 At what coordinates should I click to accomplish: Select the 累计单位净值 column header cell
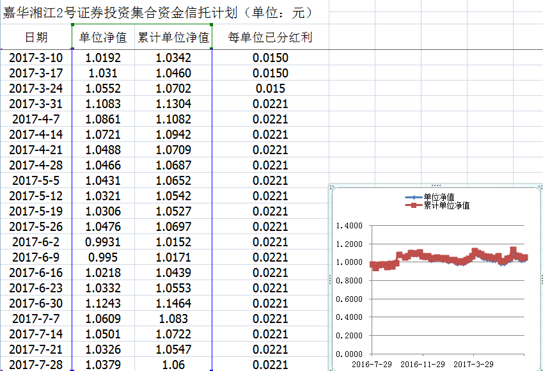coord(174,38)
